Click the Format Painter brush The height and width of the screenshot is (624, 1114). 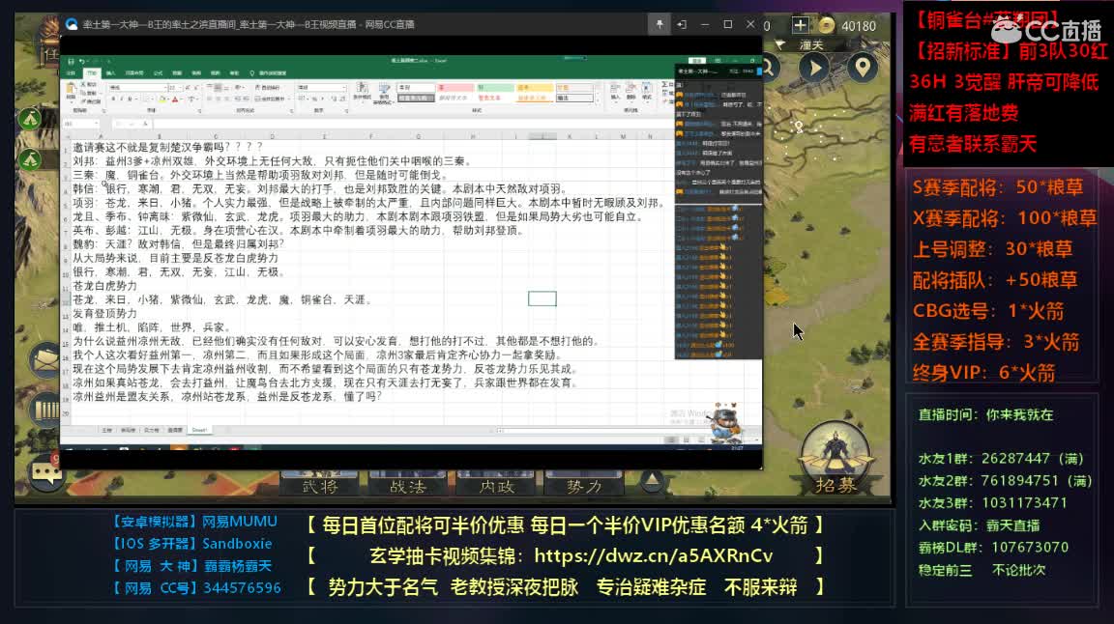(83, 101)
